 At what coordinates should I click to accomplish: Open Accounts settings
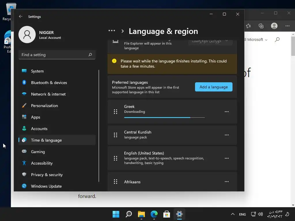[x=57, y=129]
